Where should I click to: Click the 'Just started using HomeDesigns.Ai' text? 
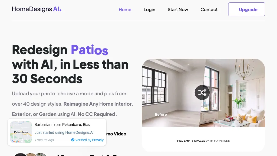click(x=64, y=132)
